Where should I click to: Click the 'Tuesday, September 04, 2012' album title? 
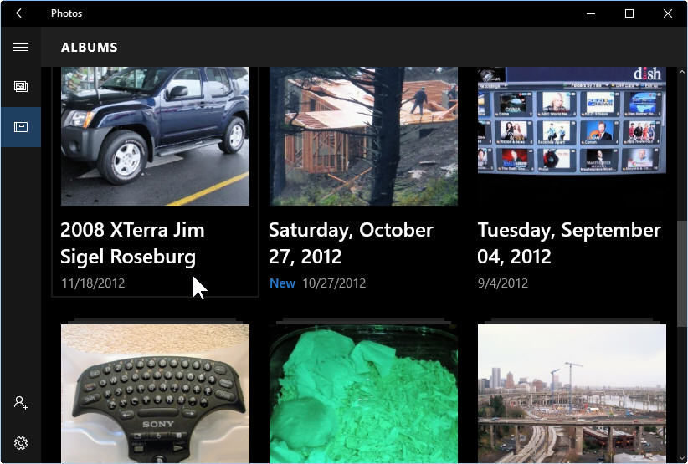(x=569, y=242)
